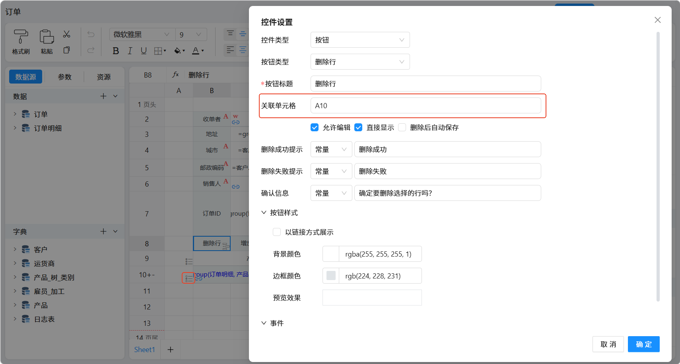Uncheck the 允许编辑 checkbox
This screenshot has height=364, width=680.
pyautogui.click(x=315, y=127)
